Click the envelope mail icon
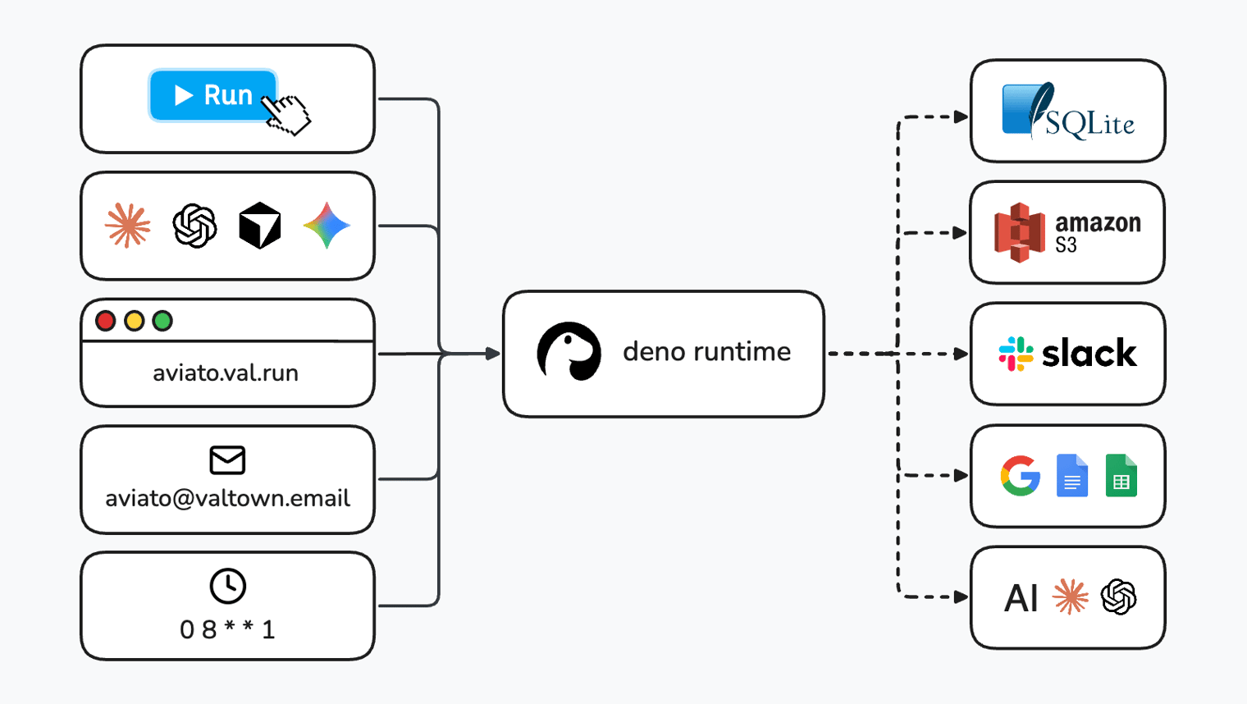 (x=227, y=460)
